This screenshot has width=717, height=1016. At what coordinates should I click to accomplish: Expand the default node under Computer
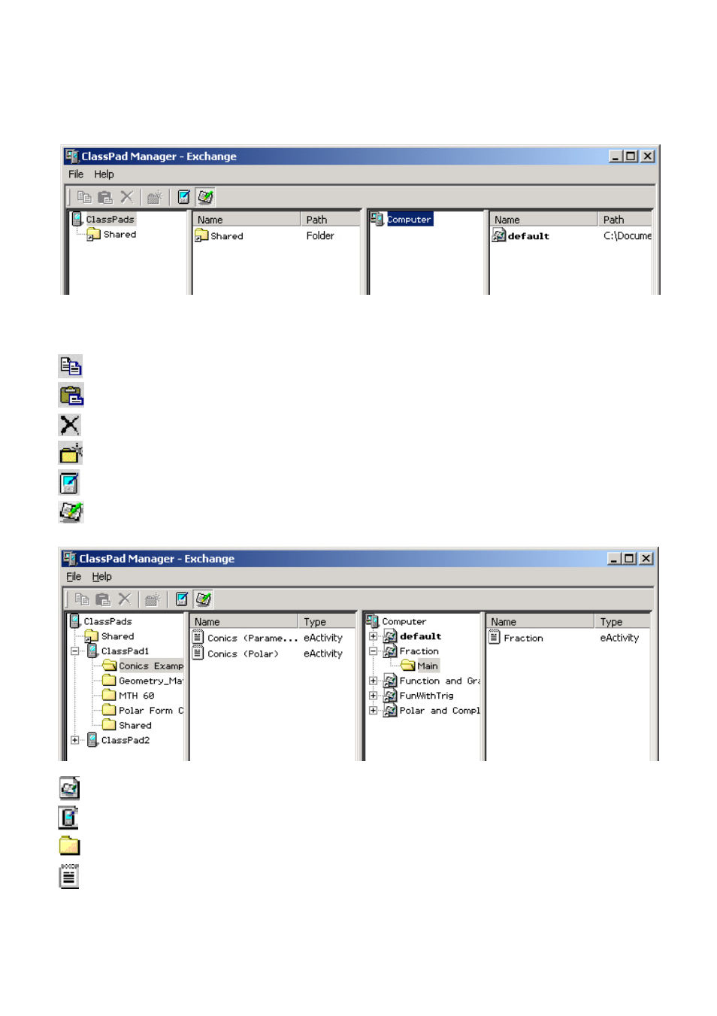click(x=373, y=636)
